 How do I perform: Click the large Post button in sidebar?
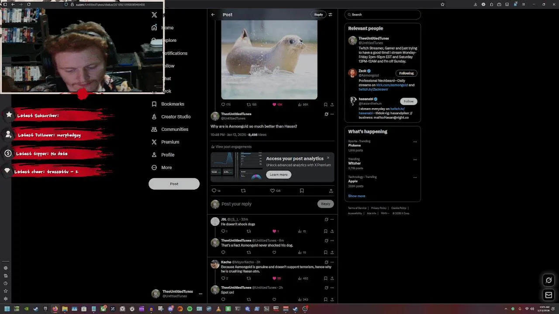(x=174, y=184)
